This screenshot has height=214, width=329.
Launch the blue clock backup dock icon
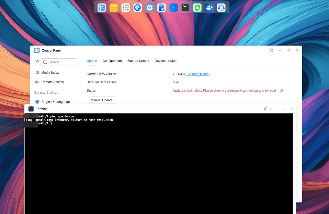point(138,8)
